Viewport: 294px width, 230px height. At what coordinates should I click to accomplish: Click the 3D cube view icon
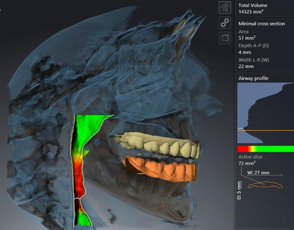[x=225, y=38]
